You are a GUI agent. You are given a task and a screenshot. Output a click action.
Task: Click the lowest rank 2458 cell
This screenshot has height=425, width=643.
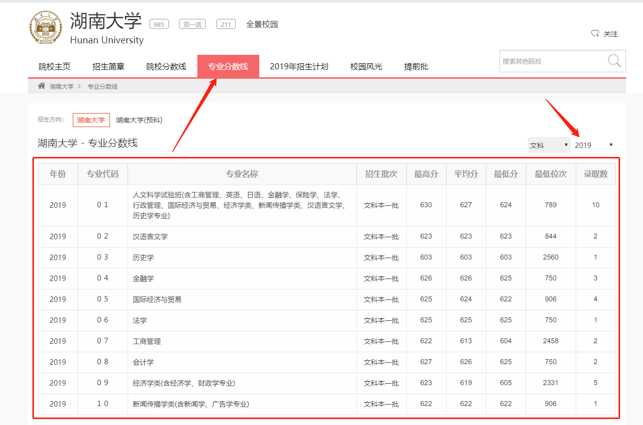(551, 341)
